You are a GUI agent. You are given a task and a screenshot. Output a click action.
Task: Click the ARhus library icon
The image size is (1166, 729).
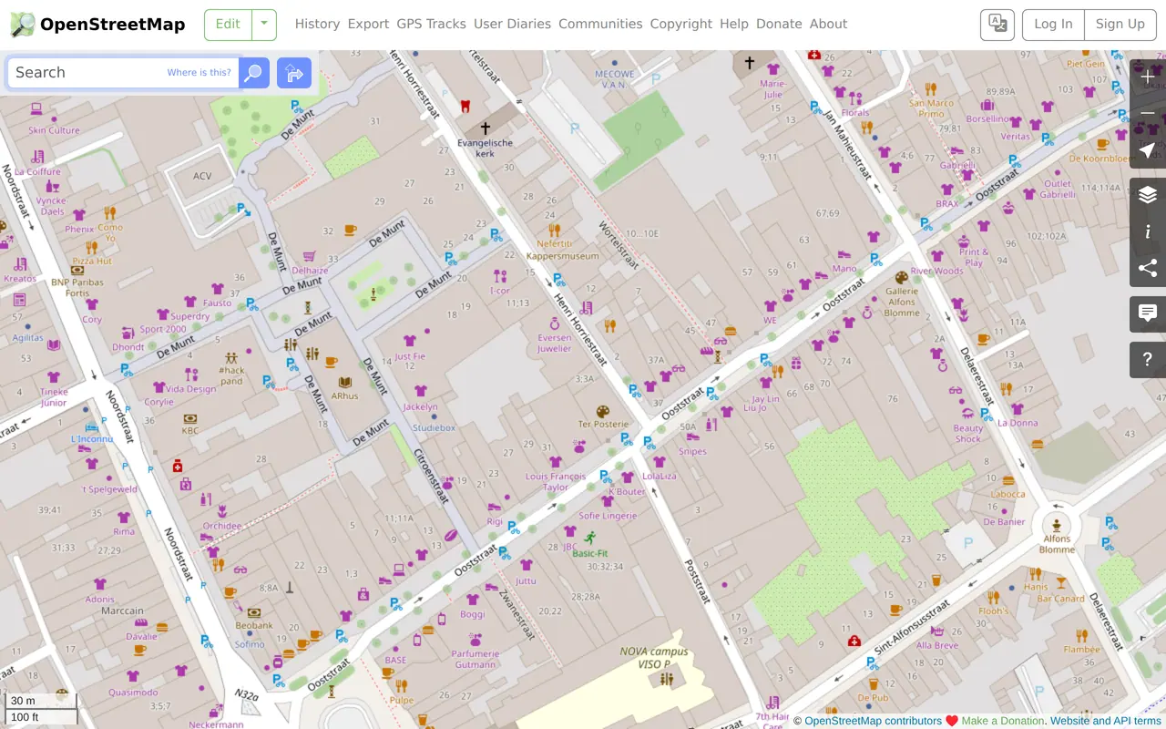point(345,383)
